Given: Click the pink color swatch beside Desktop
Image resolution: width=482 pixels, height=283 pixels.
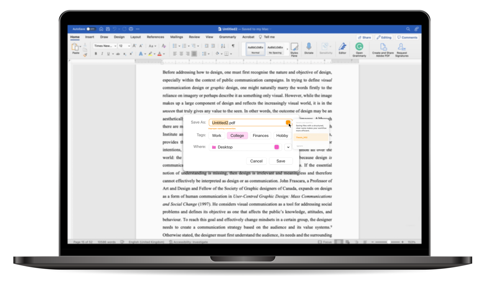Looking at the screenshot, I should pyautogui.click(x=276, y=147).
